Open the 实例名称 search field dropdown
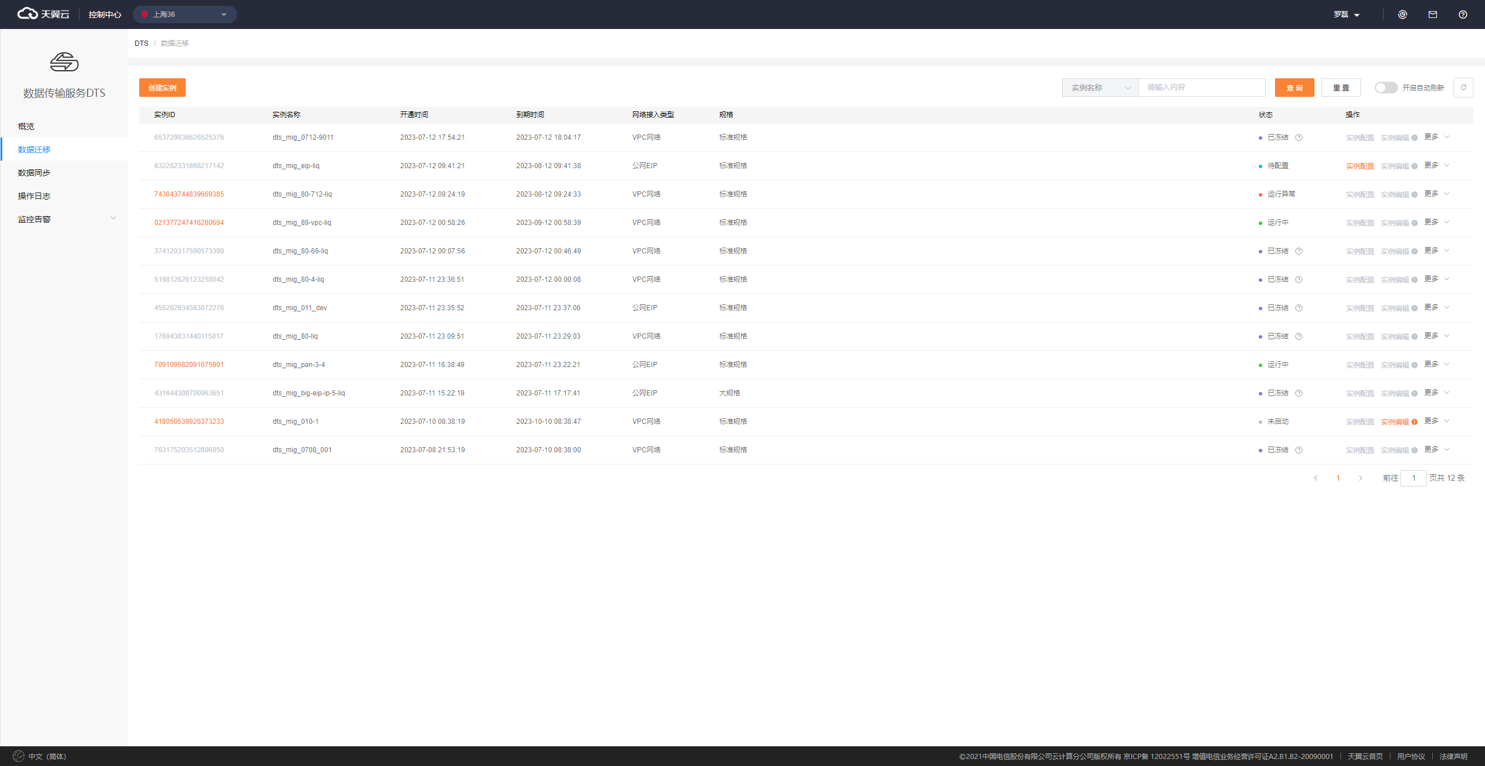 click(x=1100, y=88)
